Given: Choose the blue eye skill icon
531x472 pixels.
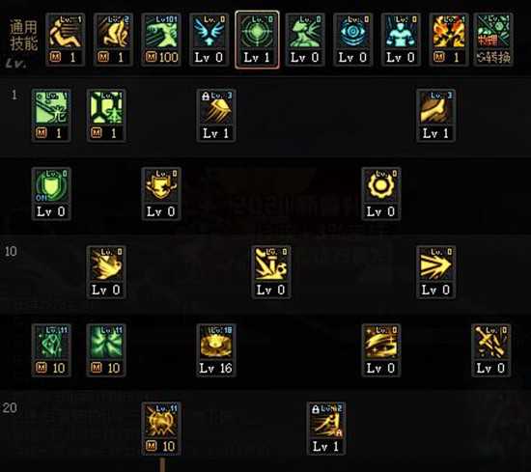Looking at the screenshot, I should tap(352, 40).
